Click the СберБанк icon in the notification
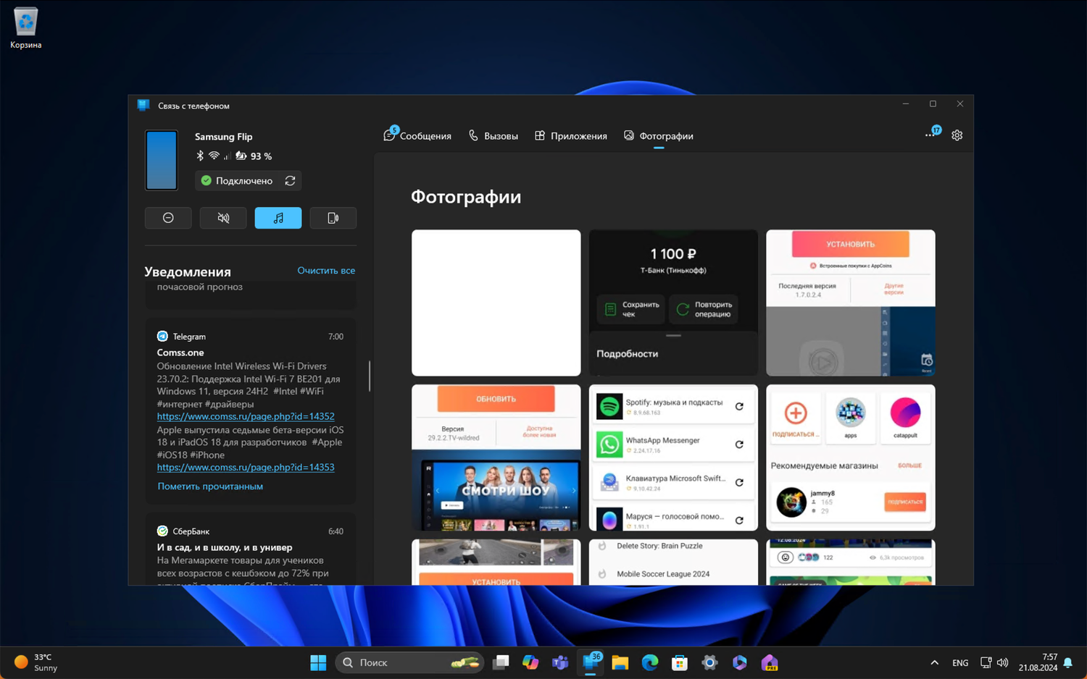The width and height of the screenshot is (1087, 679). pyautogui.click(x=162, y=531)
